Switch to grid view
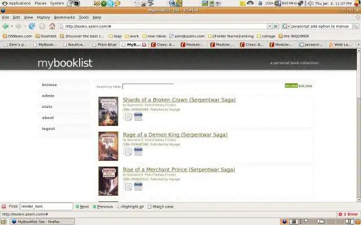361x225 pixels. tap(305, 85)
